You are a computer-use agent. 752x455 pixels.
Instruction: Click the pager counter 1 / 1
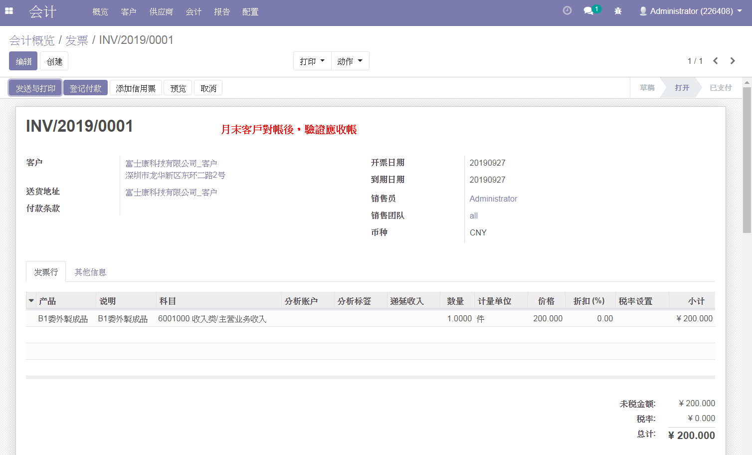[x=695, y=61]
